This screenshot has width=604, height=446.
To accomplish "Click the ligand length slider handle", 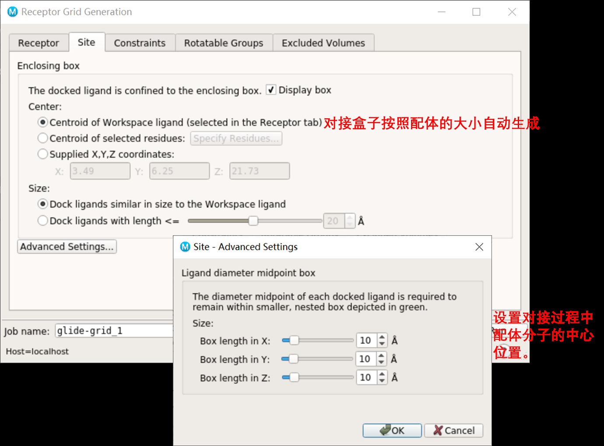I will click(x=253, y=221).
